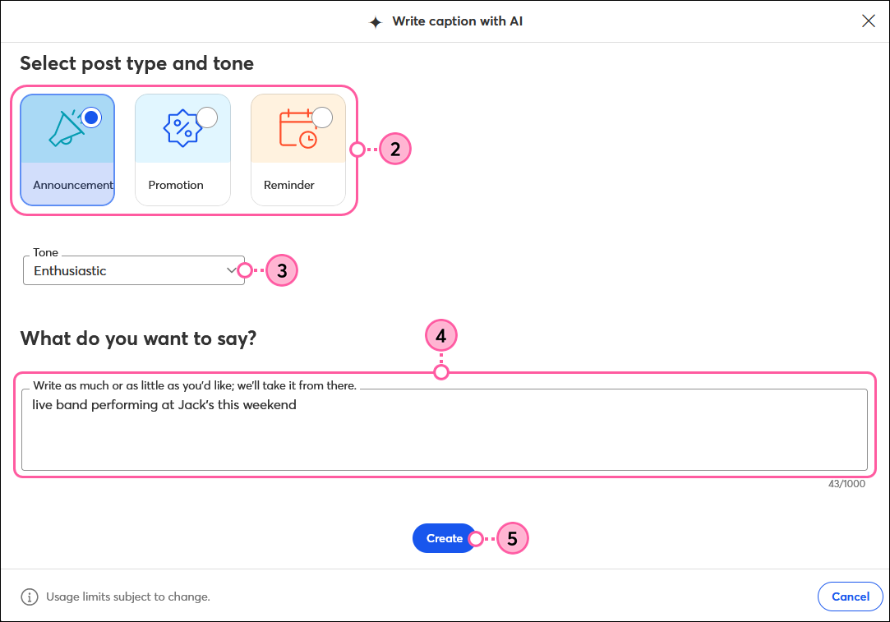890x622 pixels.
Task: Click the Tone dropdown chevron arrow
Action: click(x=231, y=270)
